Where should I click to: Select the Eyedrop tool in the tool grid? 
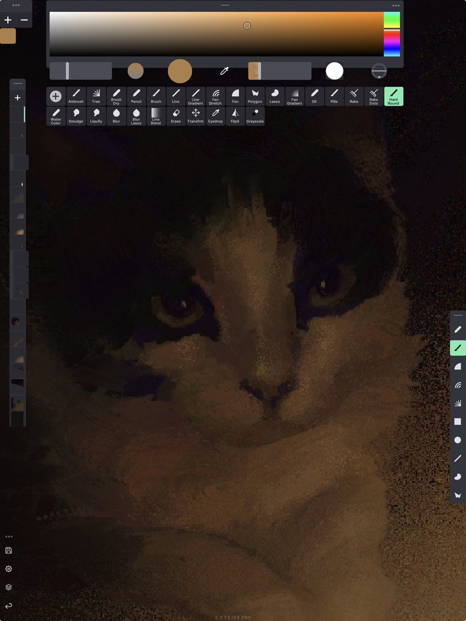[x=215, y=116]
